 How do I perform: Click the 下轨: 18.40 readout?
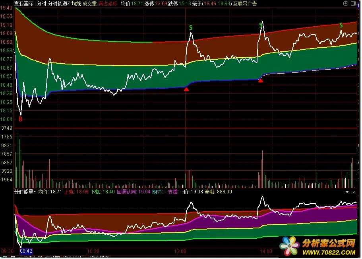[103, 192]
